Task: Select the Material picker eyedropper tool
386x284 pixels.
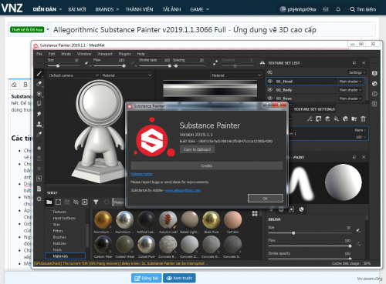Action: click(x=39, y=134)
